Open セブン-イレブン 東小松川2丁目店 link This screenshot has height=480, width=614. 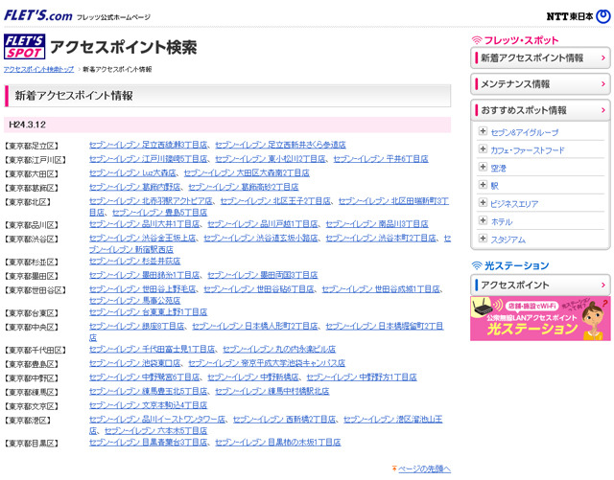coord(271,159)
